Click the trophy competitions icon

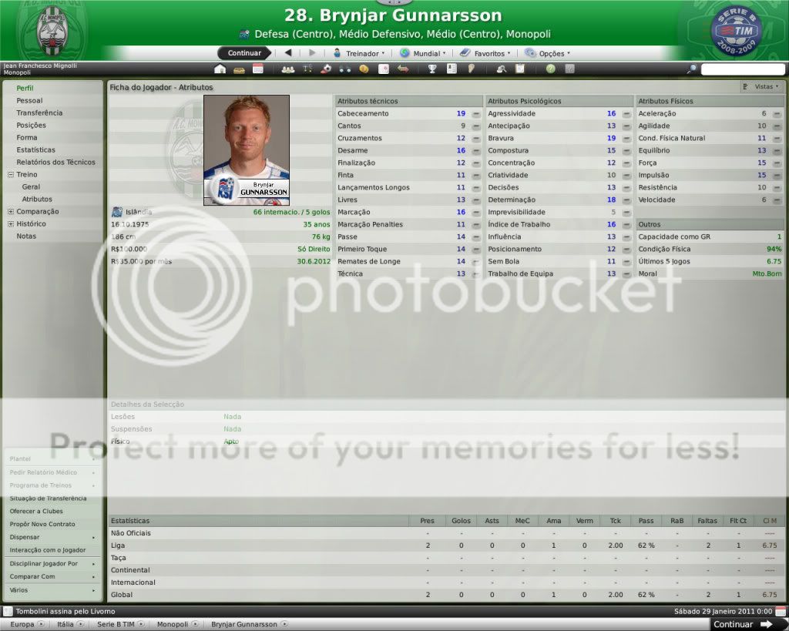[433, 69]
